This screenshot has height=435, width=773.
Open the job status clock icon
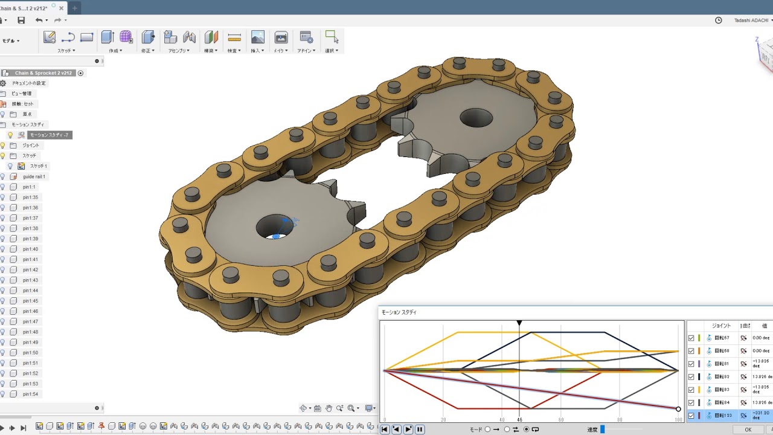(718, 20)
